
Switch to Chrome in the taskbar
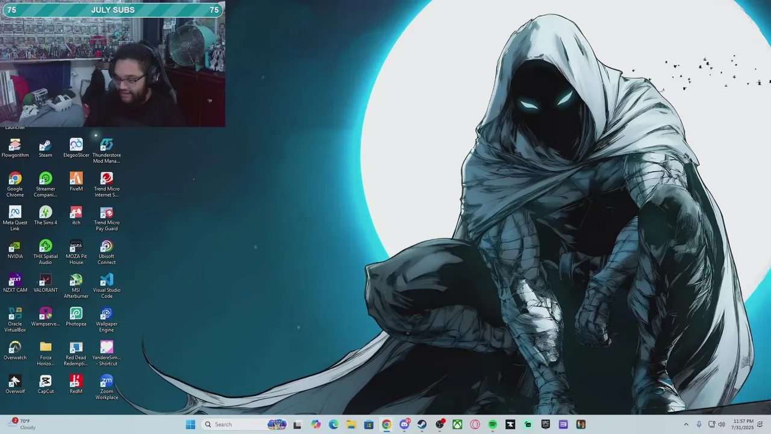(x=387, y=424)
